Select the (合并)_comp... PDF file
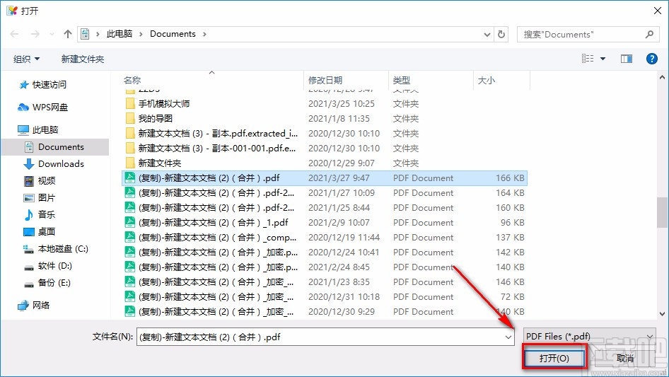 point(325,238)
